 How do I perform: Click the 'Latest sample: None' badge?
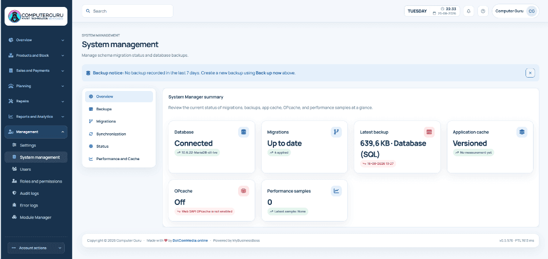[287, 211]
